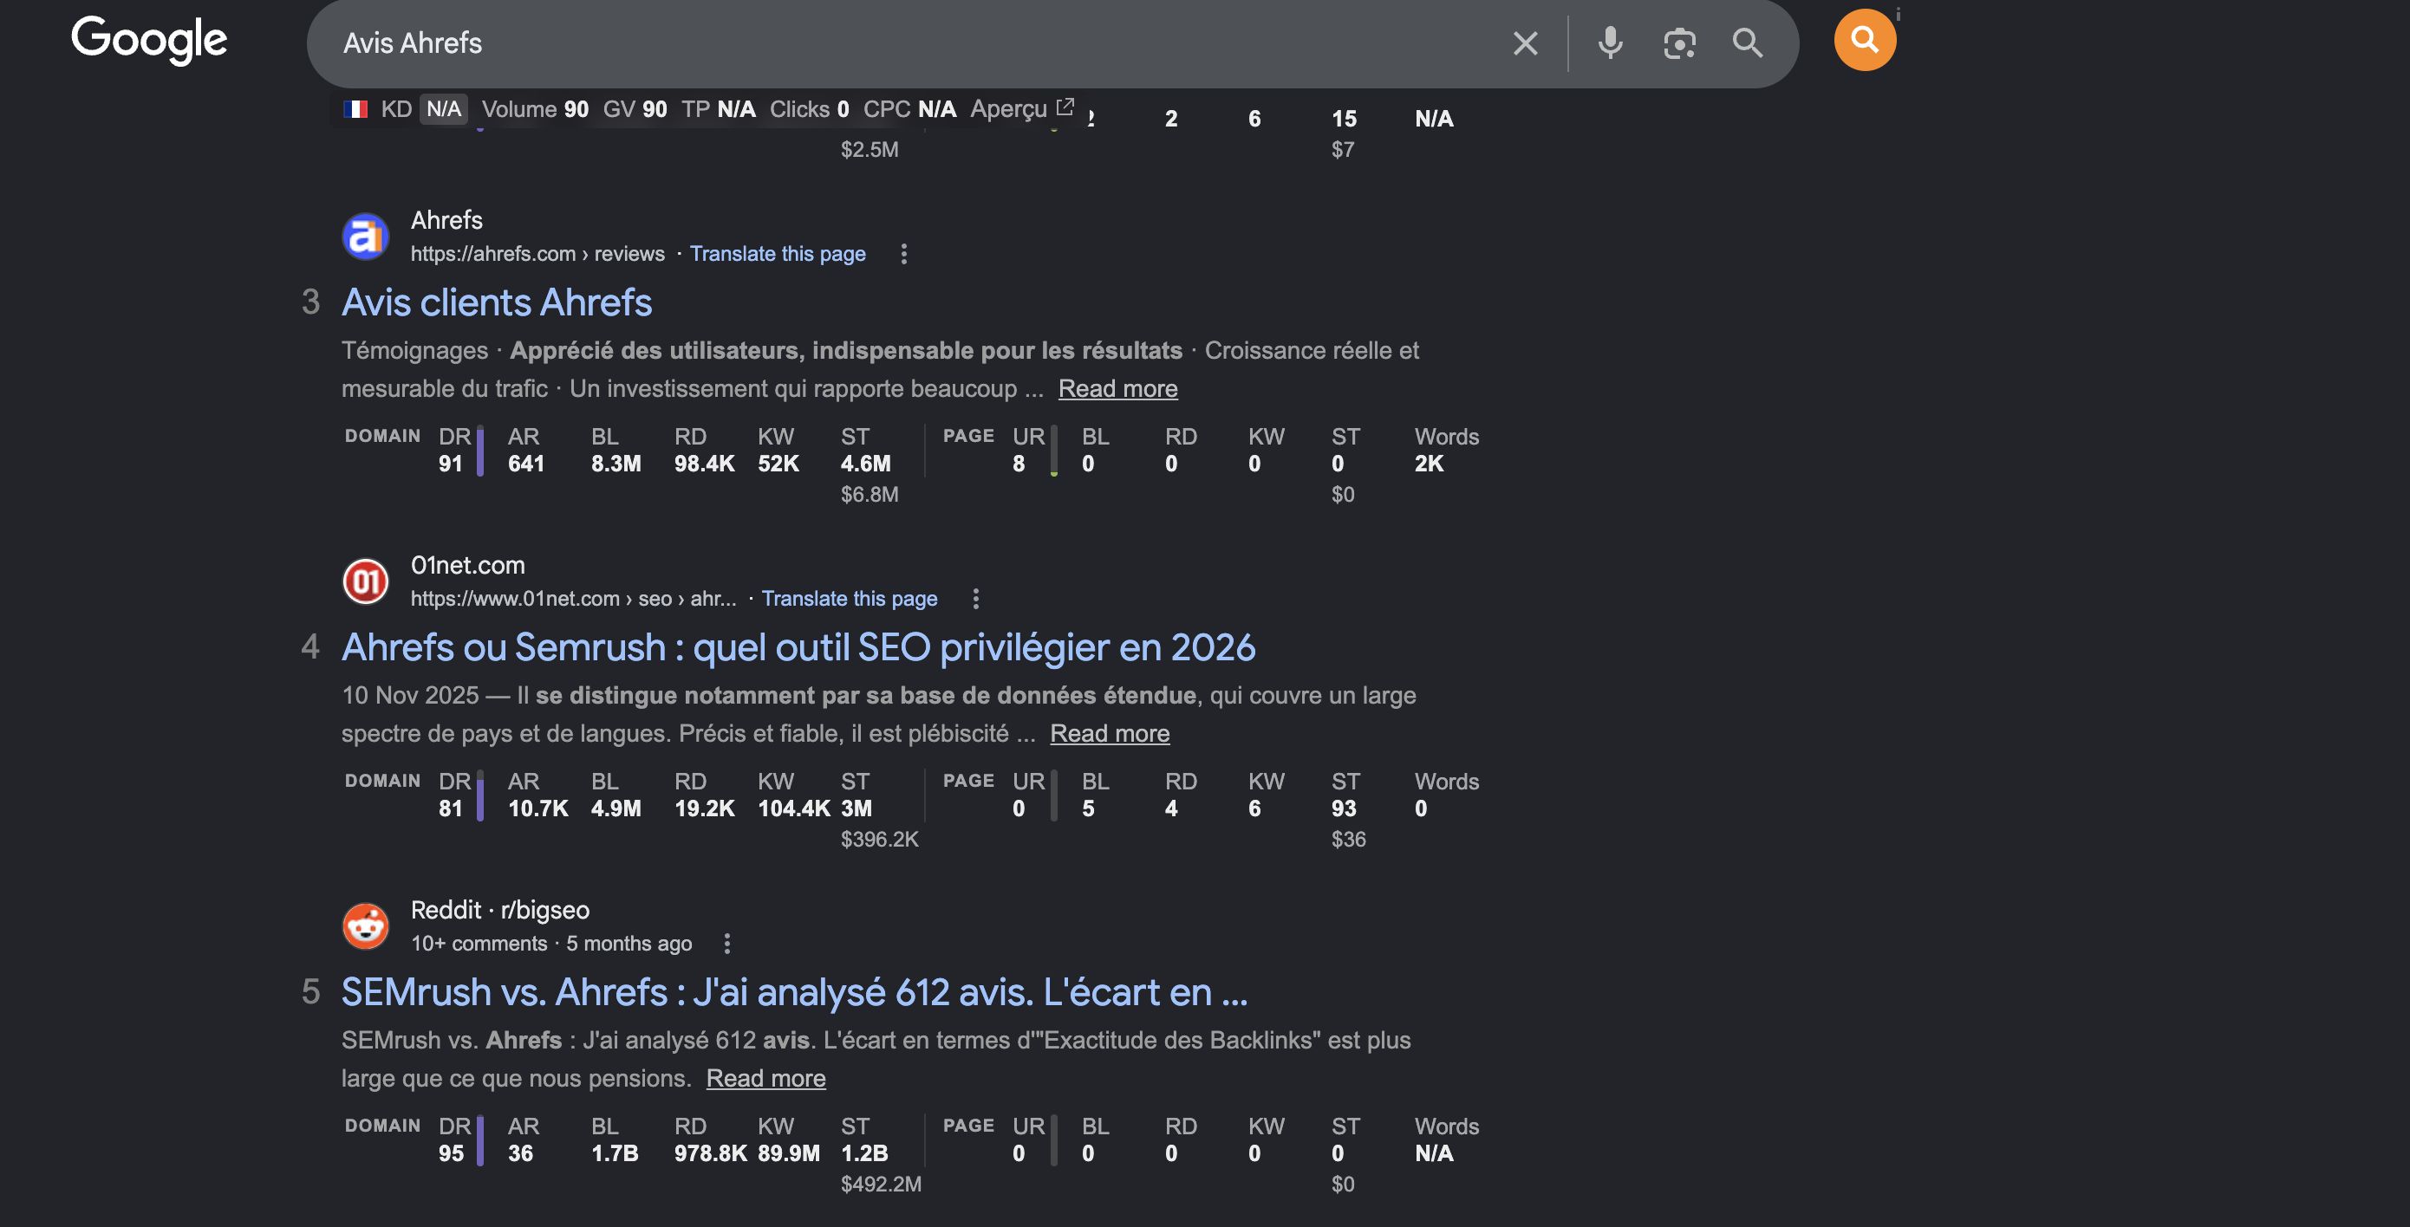2410x1227 pixels.
Task: Click AR value 10.7K for 01net.com
Action: tap(538, 809)
